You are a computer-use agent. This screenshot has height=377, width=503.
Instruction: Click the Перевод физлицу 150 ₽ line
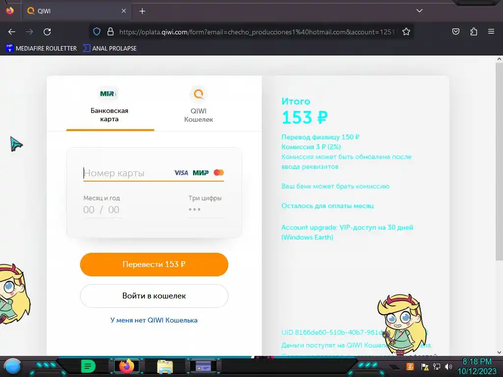click(x=320, y=137)
